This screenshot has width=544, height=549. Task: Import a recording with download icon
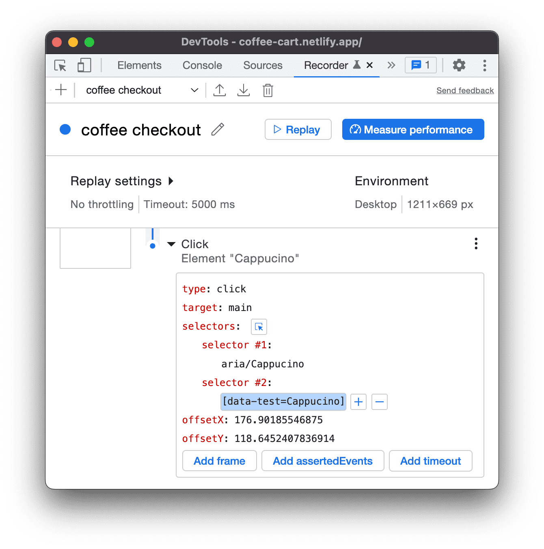pyautogui.click(x=244, y=90)
